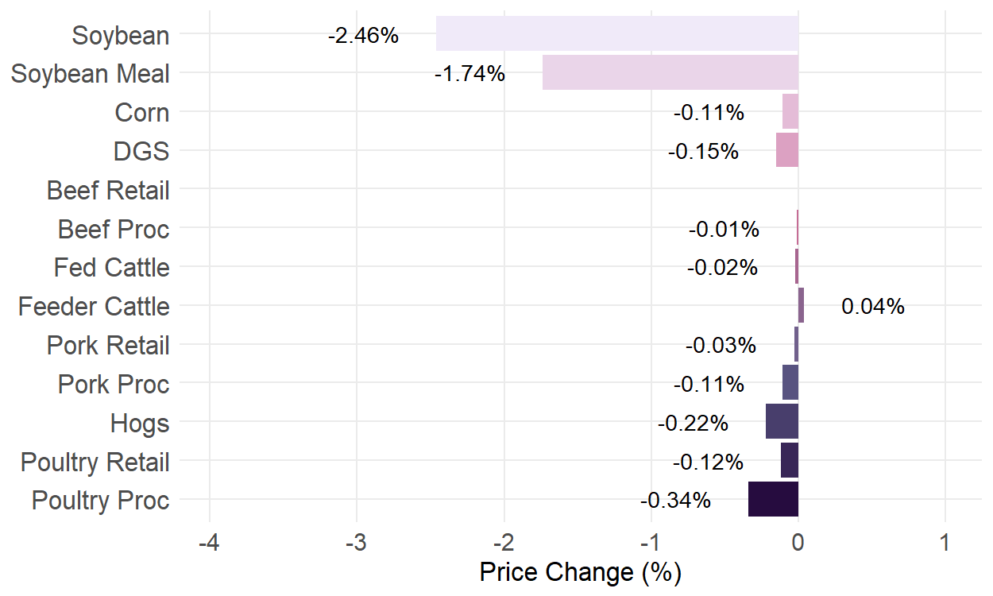Click the 0 tick on the x-axis
The height and width of the screenshot is (596, 993).
[x=798, y=543]
